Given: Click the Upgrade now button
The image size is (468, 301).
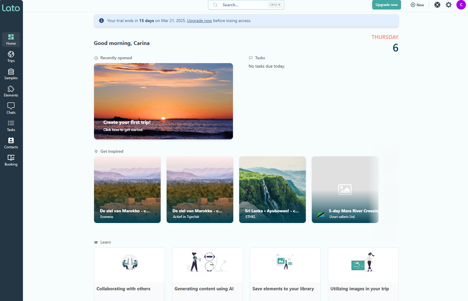Looking at the screenshot, I should click(386, 5).
